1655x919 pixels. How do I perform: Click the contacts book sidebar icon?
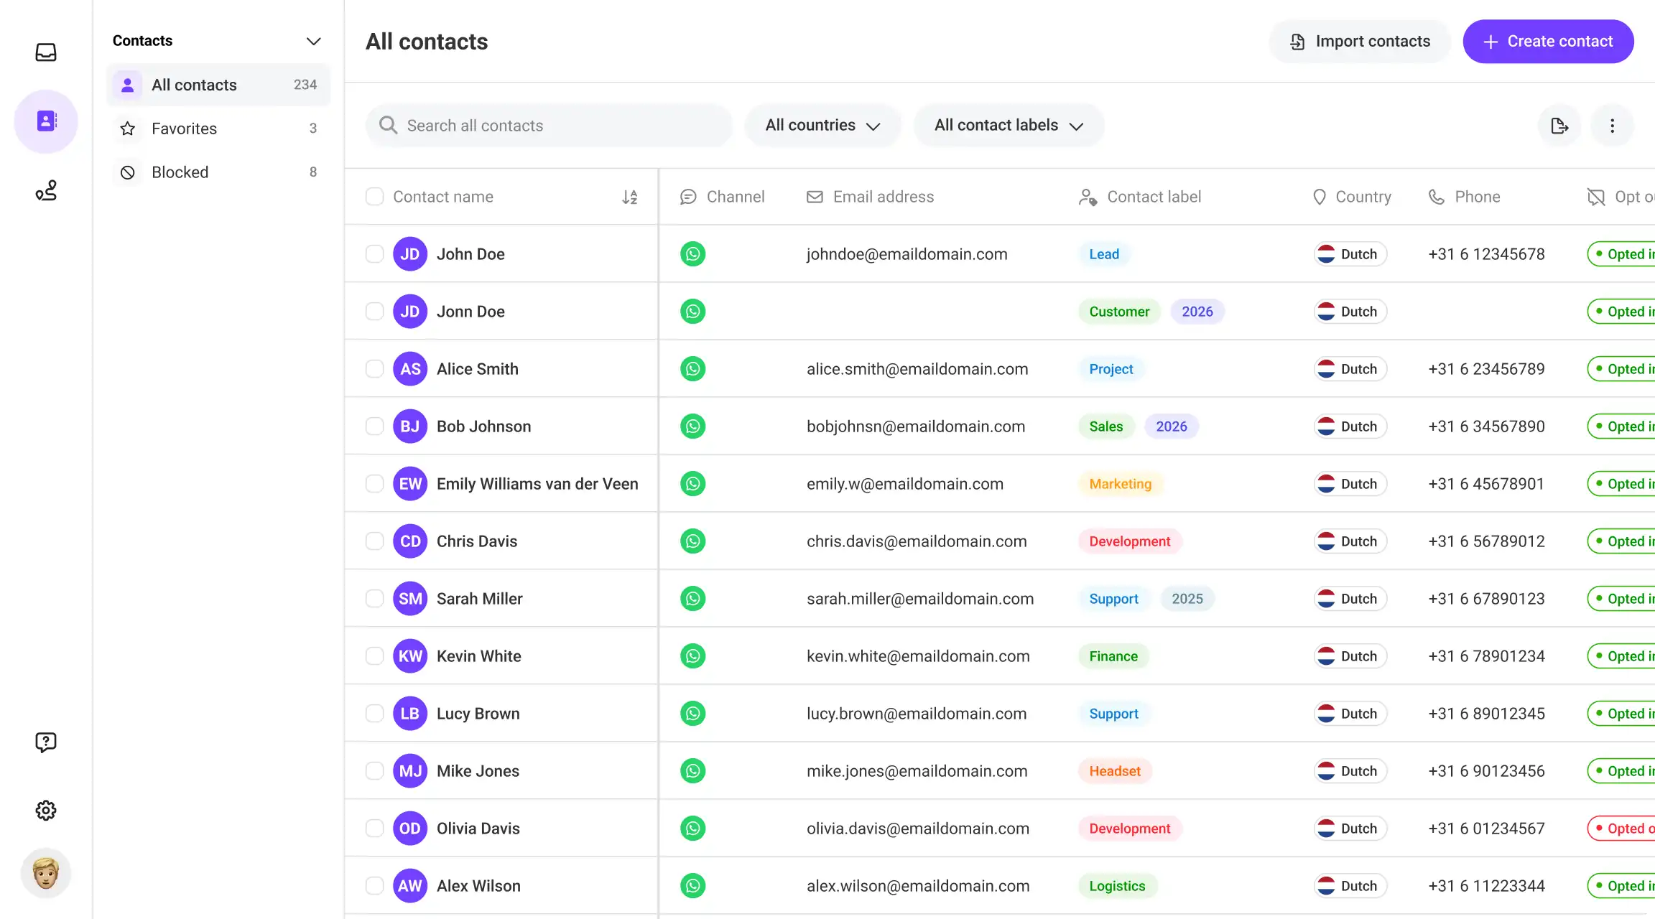point(46,121)
